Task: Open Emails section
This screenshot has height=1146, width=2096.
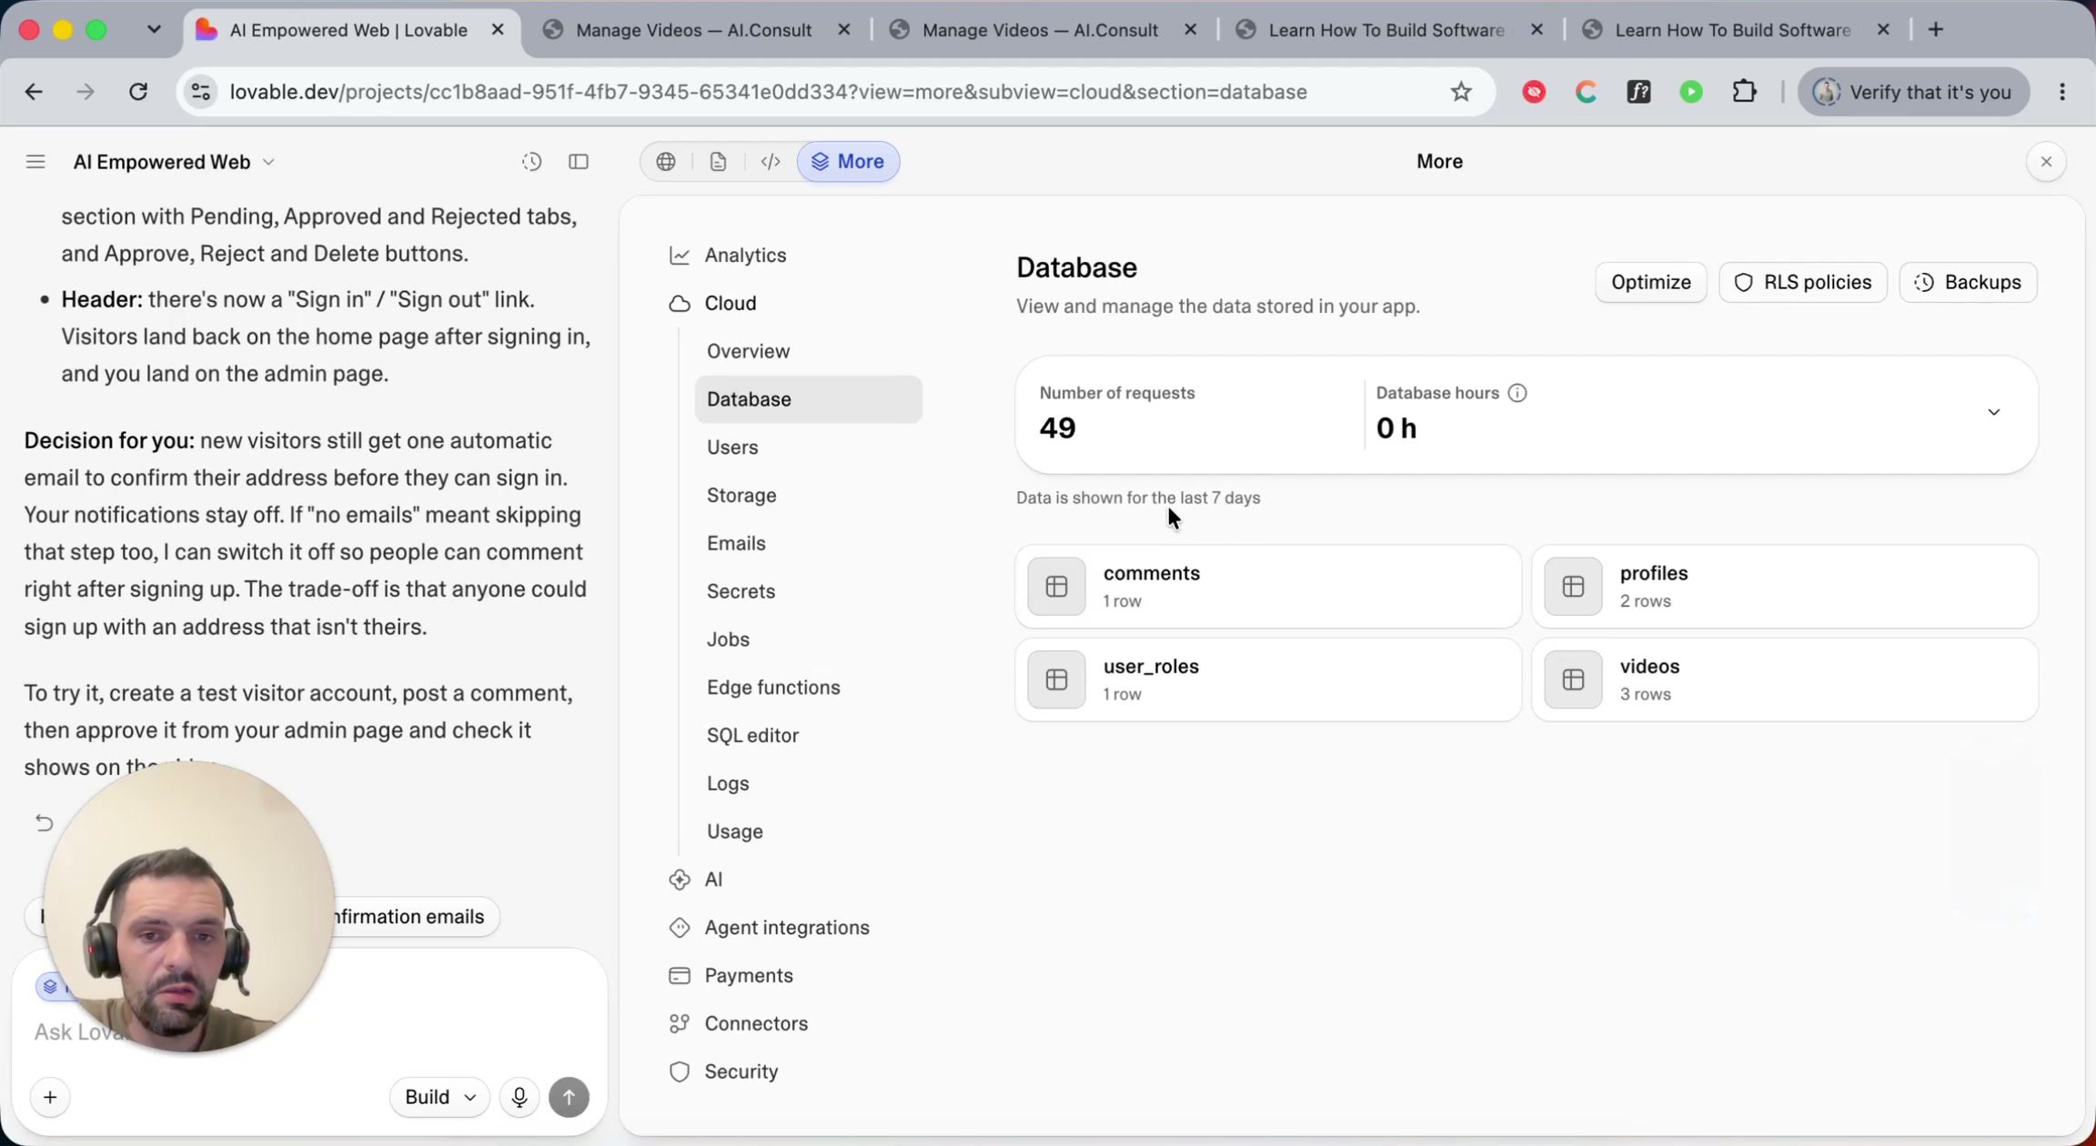Action: coord(736,544)
